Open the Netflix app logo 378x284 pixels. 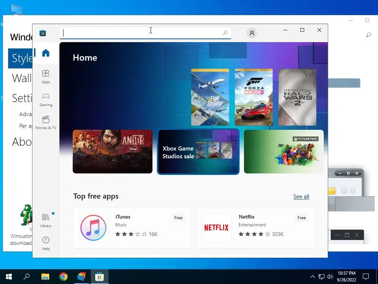click(216, 227)
